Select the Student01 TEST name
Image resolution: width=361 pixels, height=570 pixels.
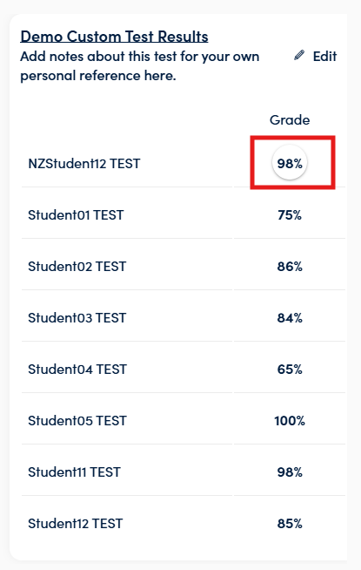[x=76, y=215]
